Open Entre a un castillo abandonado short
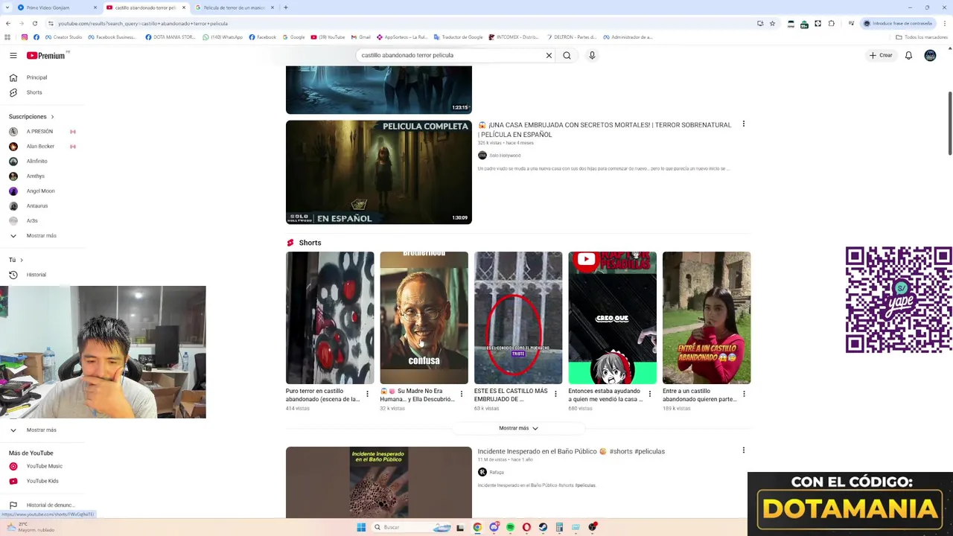The height and width of the screenshot is (536, 953). [x=707, y=318]
